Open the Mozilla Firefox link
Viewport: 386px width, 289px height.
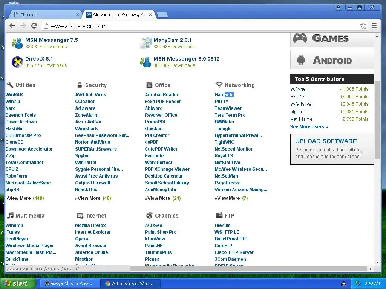point(90,225)
